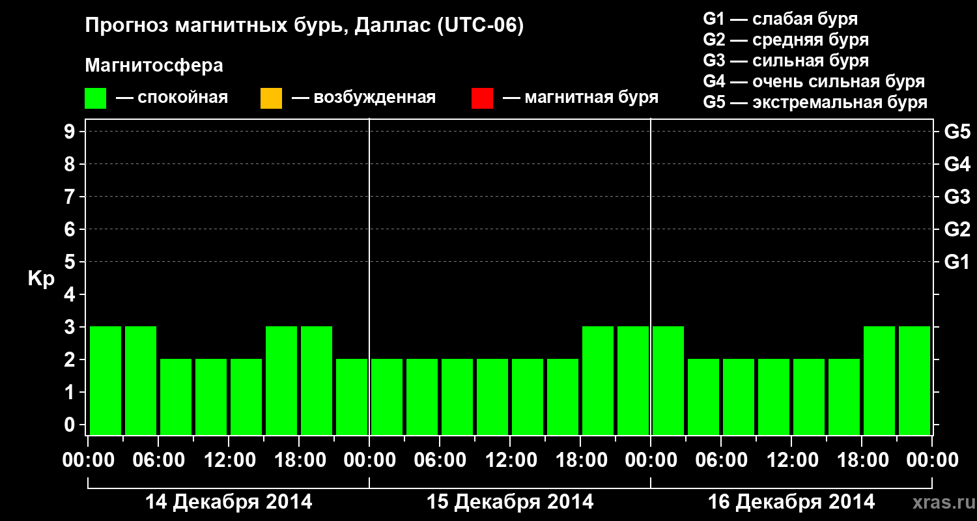977x521 pixels.
Task: Click the chart title 'Прогноз магнитных бурь, Даллас (UTC-06)'
Action: pos(305,27)
